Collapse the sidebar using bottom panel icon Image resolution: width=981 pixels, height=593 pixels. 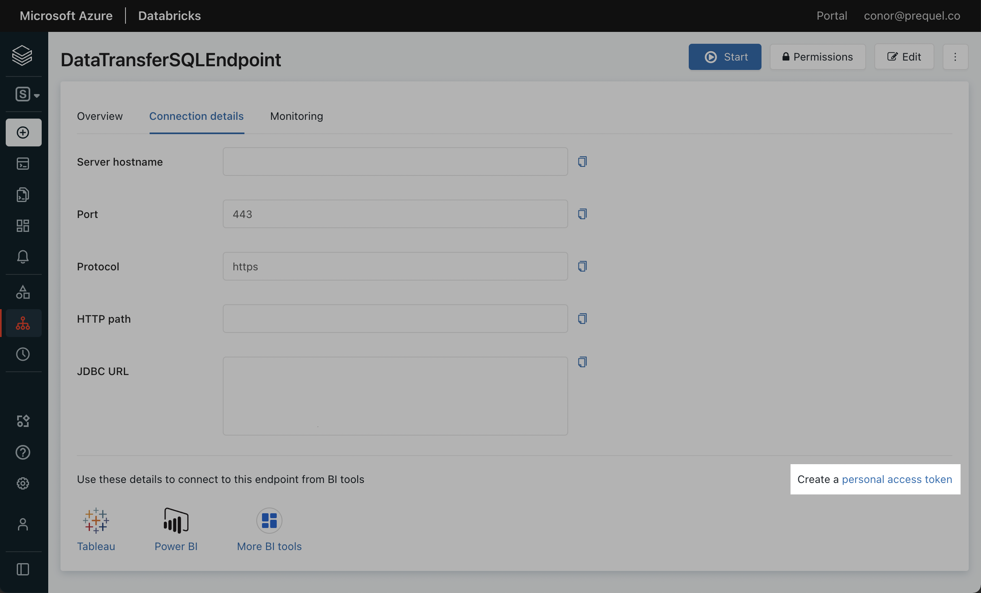coord(23,569)
